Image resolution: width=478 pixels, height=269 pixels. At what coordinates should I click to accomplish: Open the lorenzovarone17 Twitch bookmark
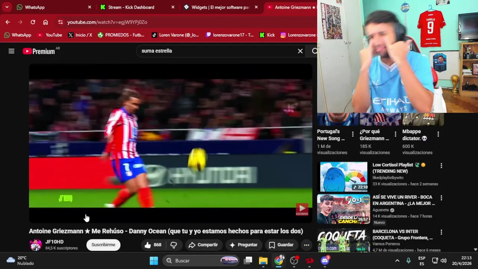(229, 35)
